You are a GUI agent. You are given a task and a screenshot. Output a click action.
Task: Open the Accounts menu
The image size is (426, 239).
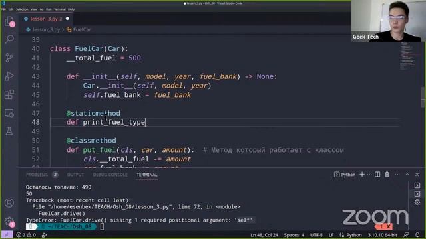[x=9, y=203]
